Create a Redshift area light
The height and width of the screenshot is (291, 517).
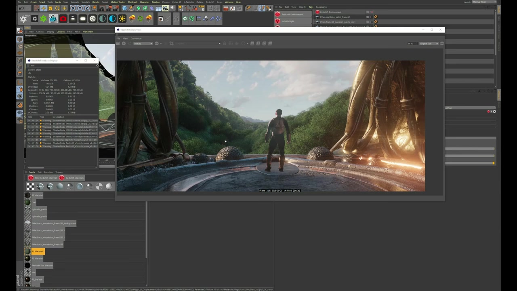pos(83,19)
